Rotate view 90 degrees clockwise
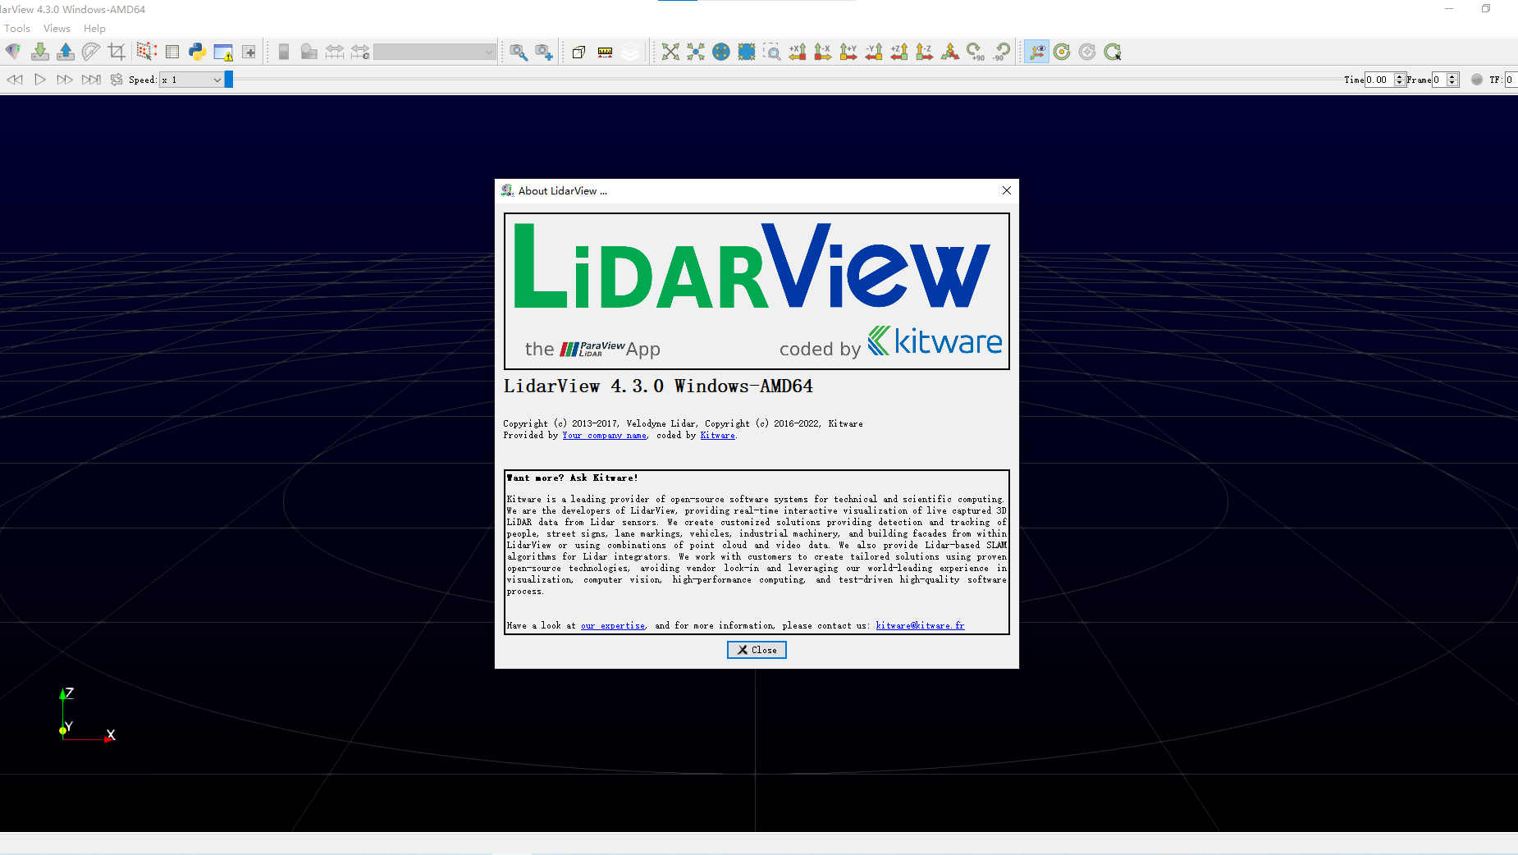 pyautogui.click(x=976, y=52)
